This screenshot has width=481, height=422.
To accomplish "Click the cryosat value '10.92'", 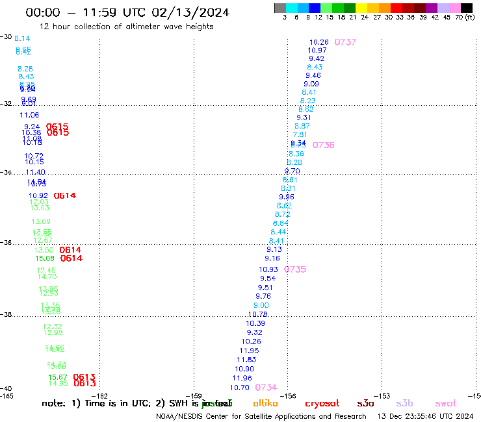I will [38, 196].
